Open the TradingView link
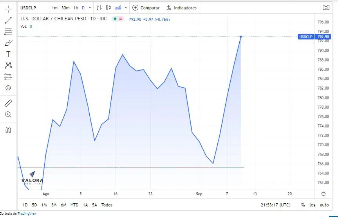This screenshot has height=217, width=338. click(x=27, y=213)
